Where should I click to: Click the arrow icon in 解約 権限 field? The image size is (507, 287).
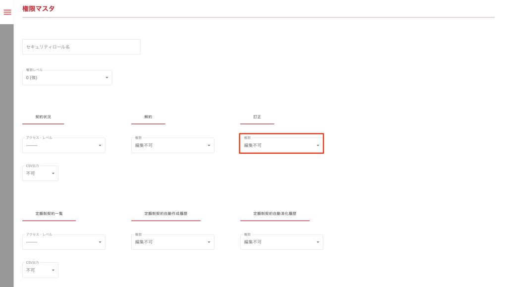coord(209,145)
